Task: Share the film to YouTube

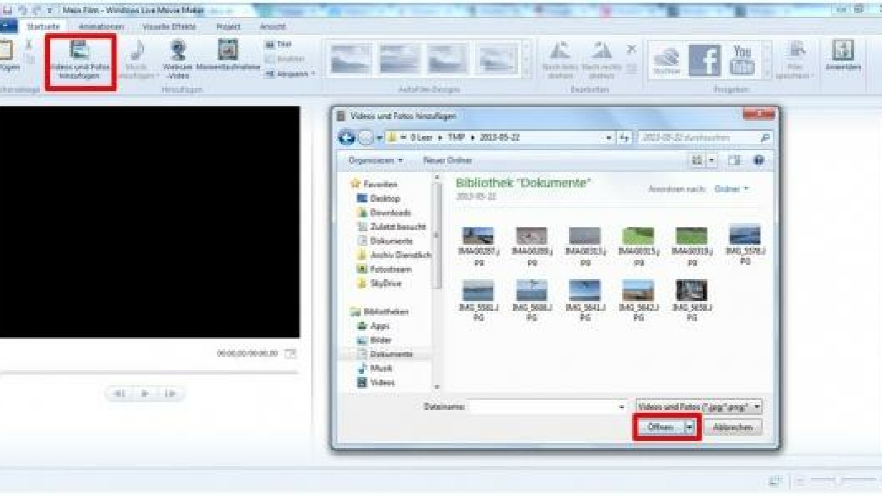Action: click(x=742, y=60)
